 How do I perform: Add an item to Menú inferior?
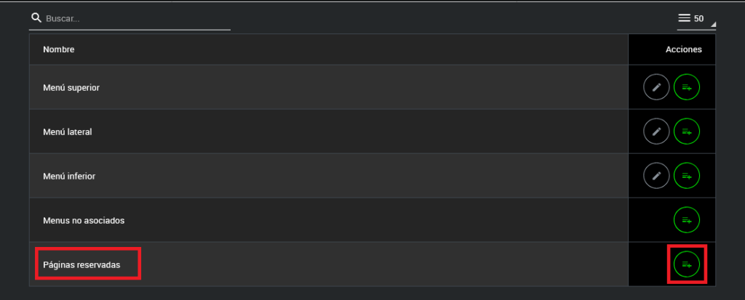pyautogui.click(x=687, y=175)
